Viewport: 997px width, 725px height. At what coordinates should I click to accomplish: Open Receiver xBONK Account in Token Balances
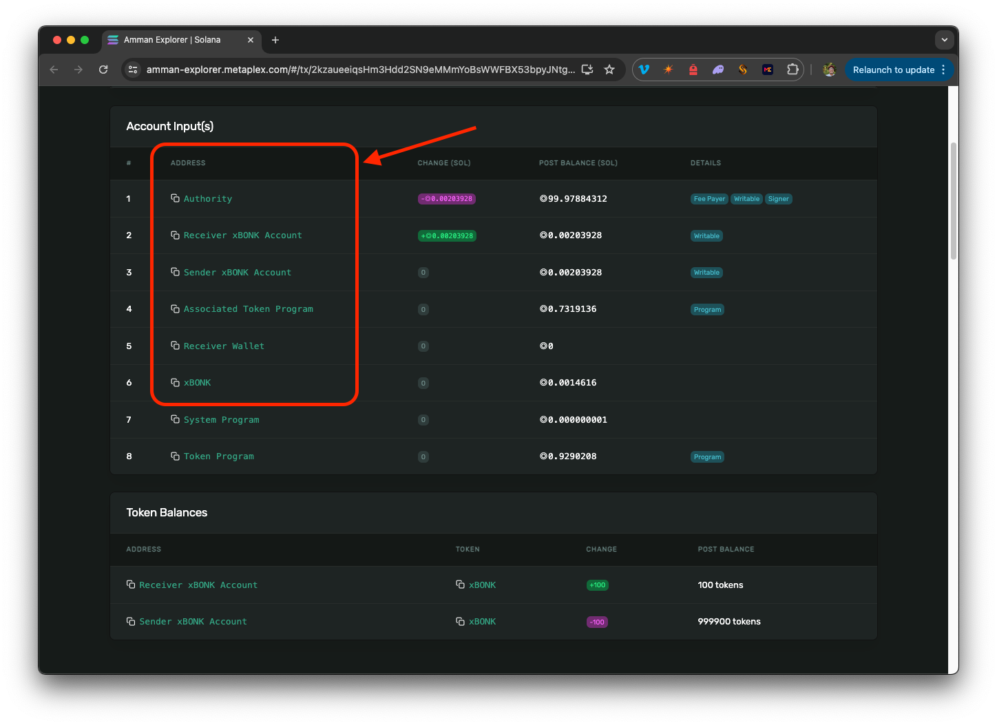point(198,585)
